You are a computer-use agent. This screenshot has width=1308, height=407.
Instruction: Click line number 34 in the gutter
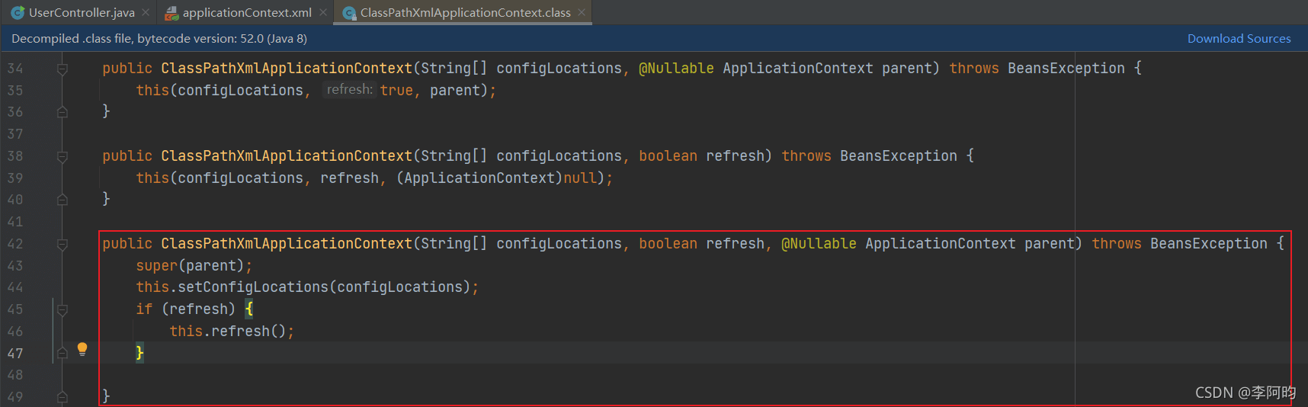coord(15,69)
